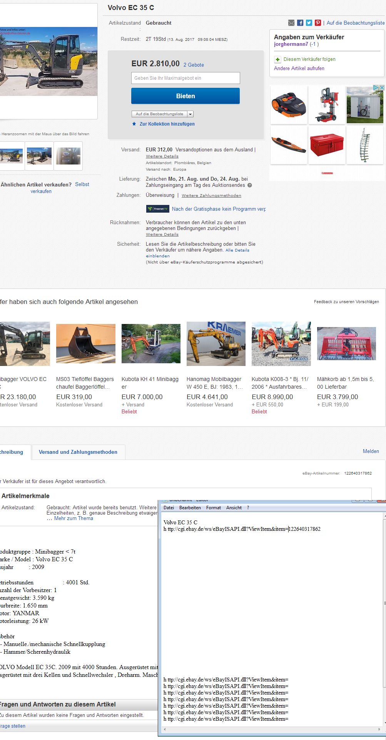Click freenet TV 'Nach der Gratisphase' ad link
Image resolution: width=386 pixels, height=740 pixels.
point(219,209)
